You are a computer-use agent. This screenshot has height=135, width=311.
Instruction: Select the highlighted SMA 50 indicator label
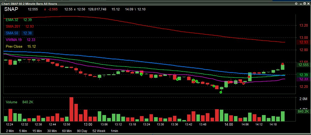[x=13, y=33]
